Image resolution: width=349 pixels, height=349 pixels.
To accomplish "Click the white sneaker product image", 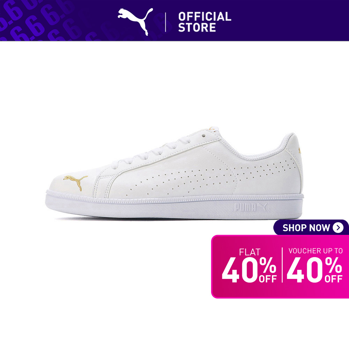I will click(174, 173).
